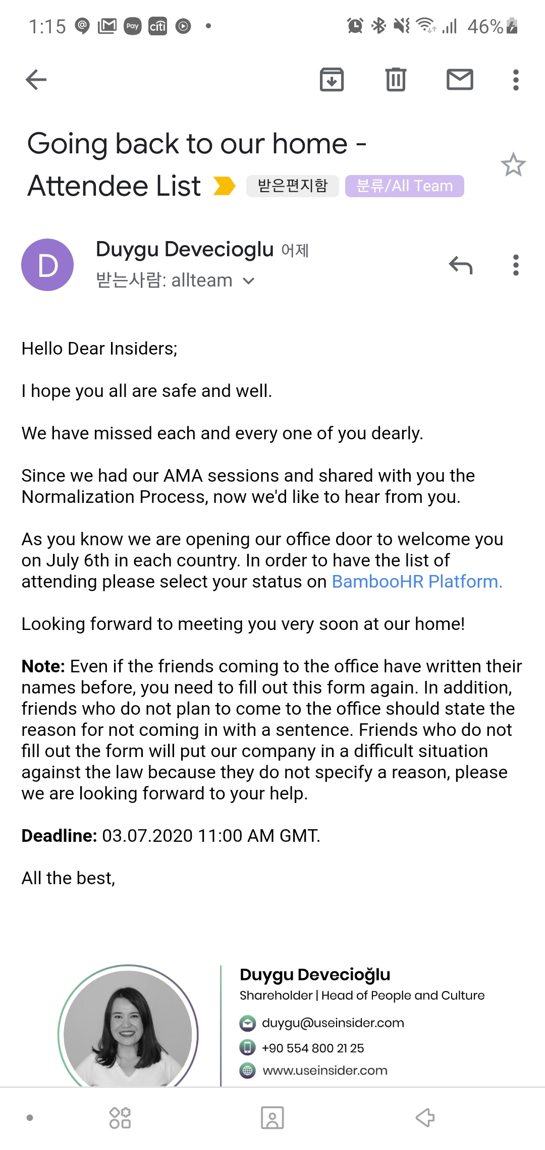This screenshot has height=1150, width=545.
Task: Expand recipient details next to allteam
Action: pyautogui.click(x=249, y=281)
